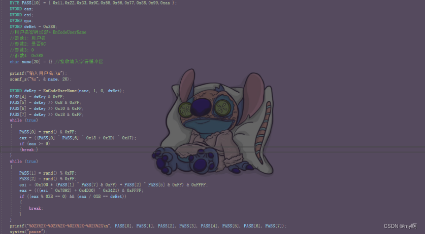Click the comment mentioning EnCodeUserName
Image resolution: width=425 pixels, height=234 pixels.
48,32
